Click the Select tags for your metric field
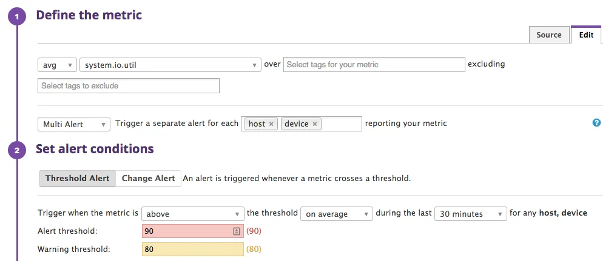This screenshot has height=261, width=614. point(374,65)
